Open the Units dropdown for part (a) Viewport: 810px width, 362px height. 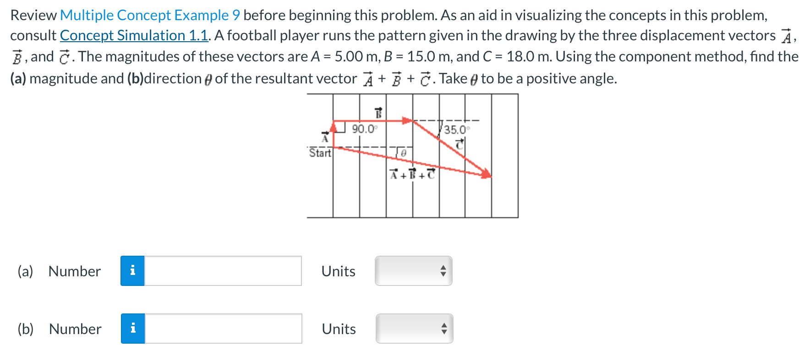coord(413,271)
